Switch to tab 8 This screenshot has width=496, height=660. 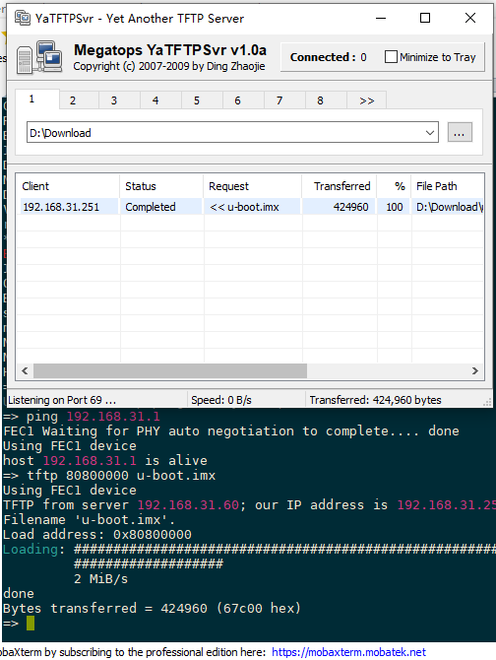[326, 100]
